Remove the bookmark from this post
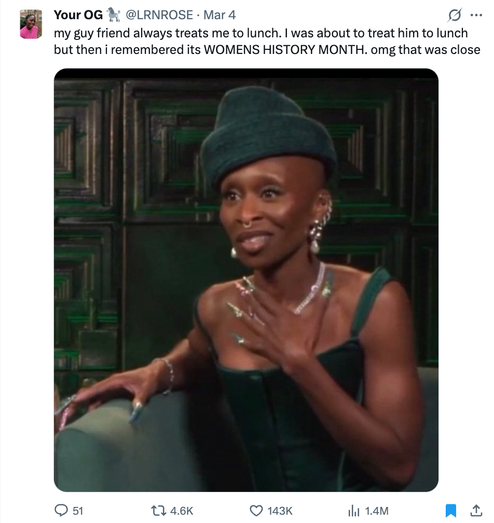 pos(450,511)
